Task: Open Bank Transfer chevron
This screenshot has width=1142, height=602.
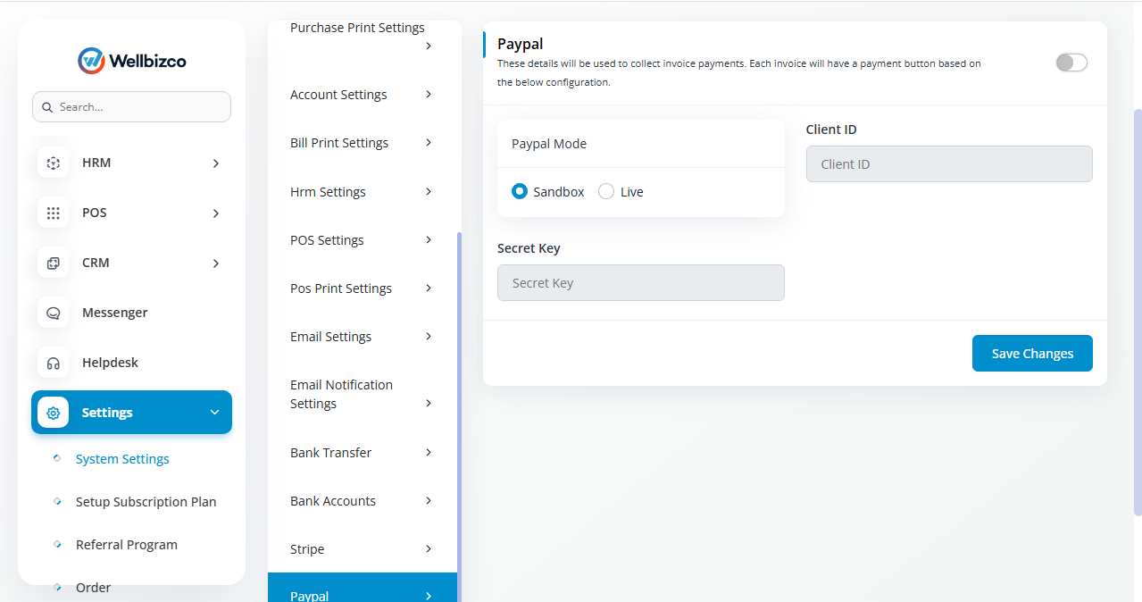Action: 429,452
